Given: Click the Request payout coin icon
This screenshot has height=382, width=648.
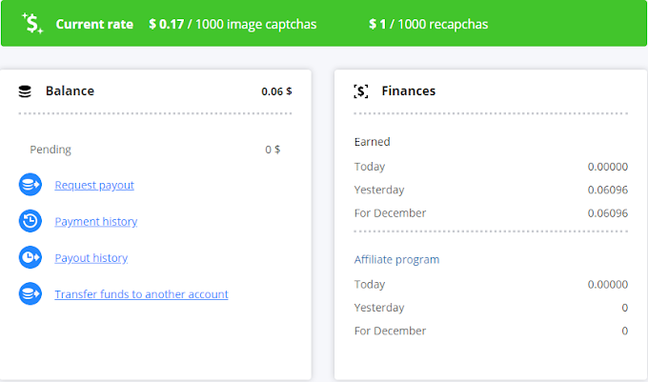Looking at the screenshot, I should (x=30, y=185).
